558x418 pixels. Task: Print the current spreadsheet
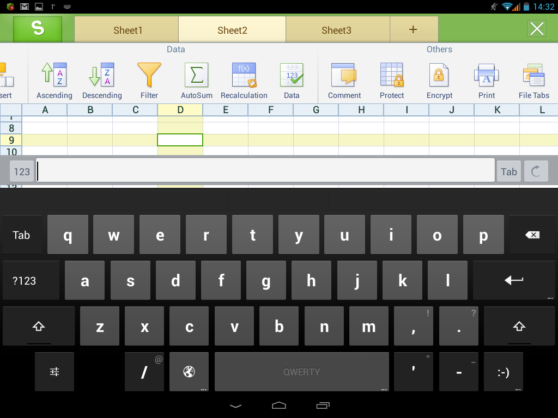pos(487,81)
